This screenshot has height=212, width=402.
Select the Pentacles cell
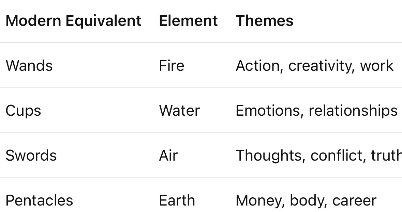[x=39, y=200]
